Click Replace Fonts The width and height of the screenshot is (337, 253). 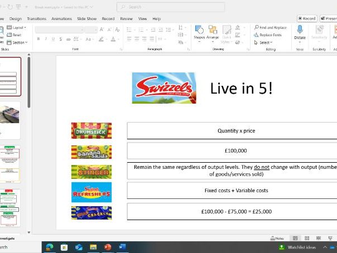268,35
